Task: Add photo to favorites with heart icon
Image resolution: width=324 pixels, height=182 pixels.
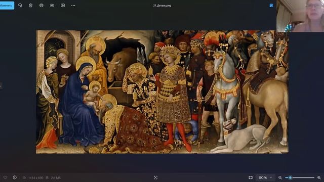Action: (x=5, y=177)
